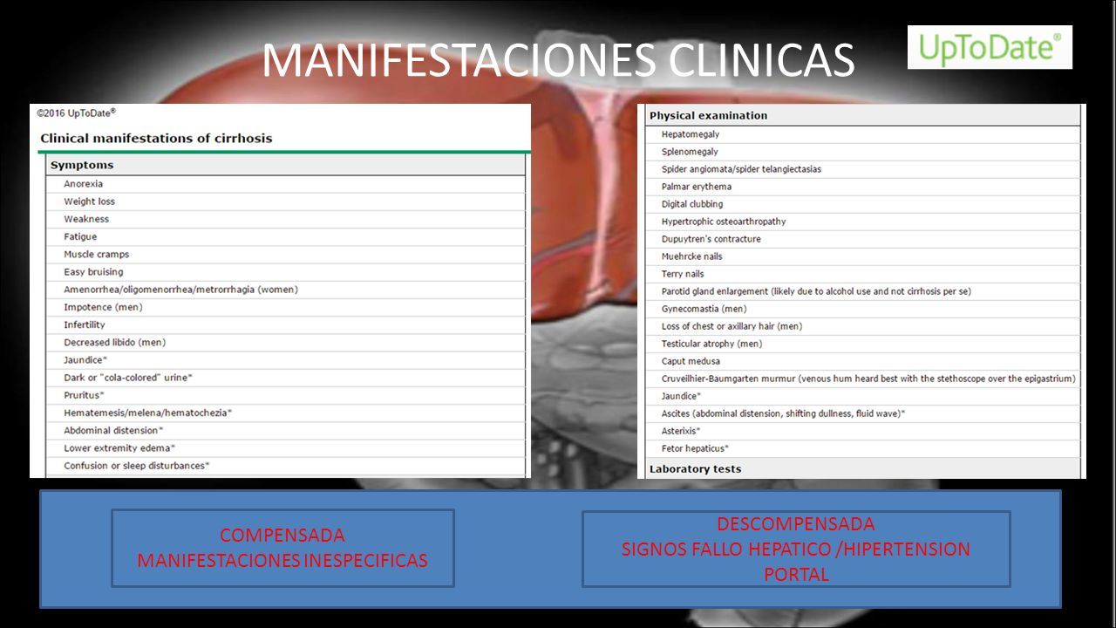Click the Physical examination table header

863,115
